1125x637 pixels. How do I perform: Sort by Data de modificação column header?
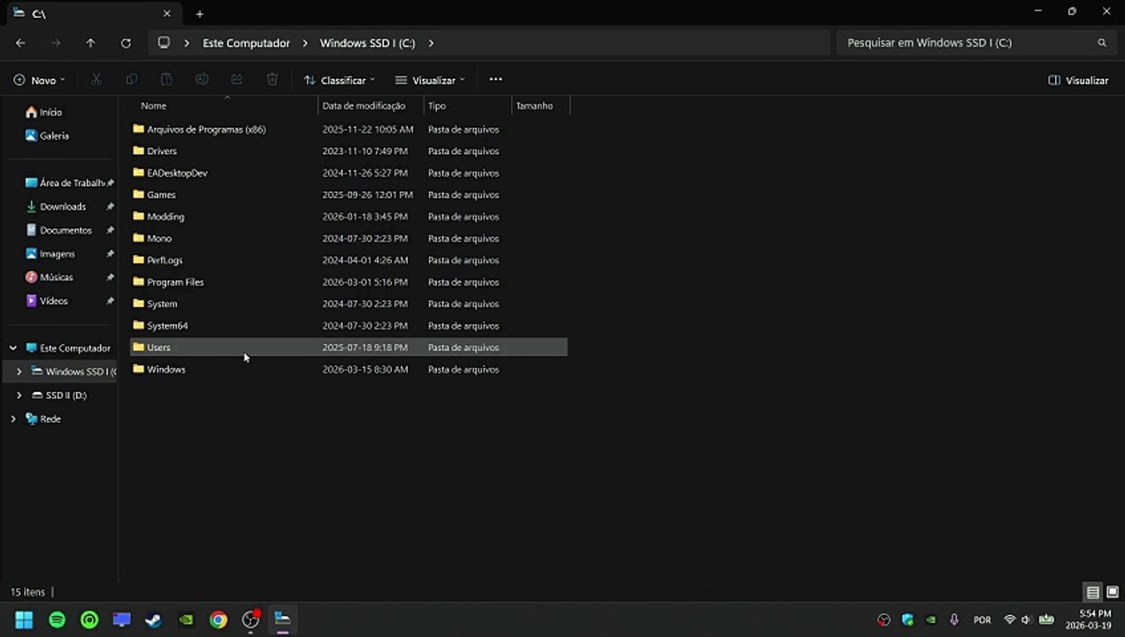click(x=364, y=105)
